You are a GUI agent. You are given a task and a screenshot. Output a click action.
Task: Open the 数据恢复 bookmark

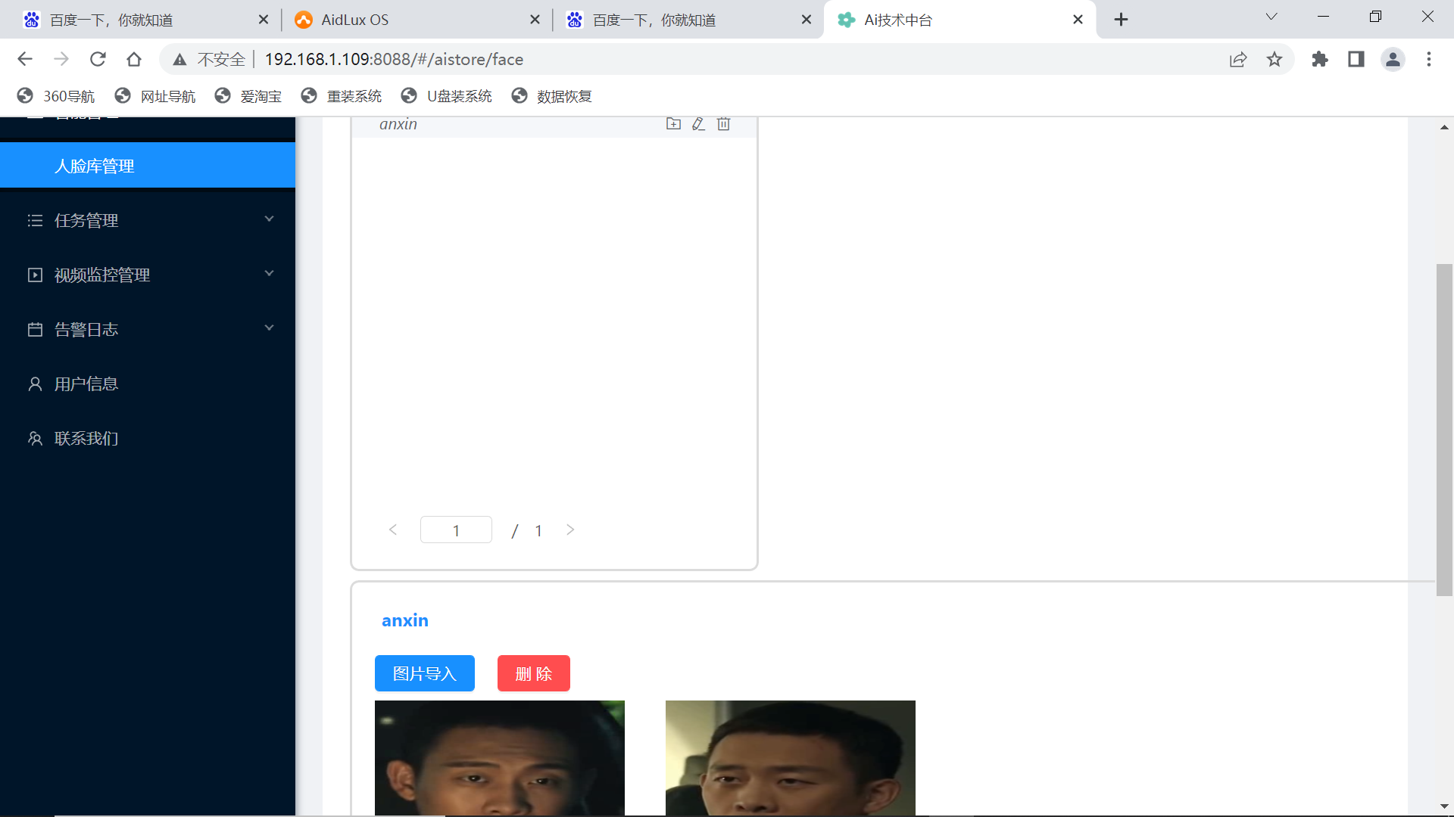[x=552, y=96]
